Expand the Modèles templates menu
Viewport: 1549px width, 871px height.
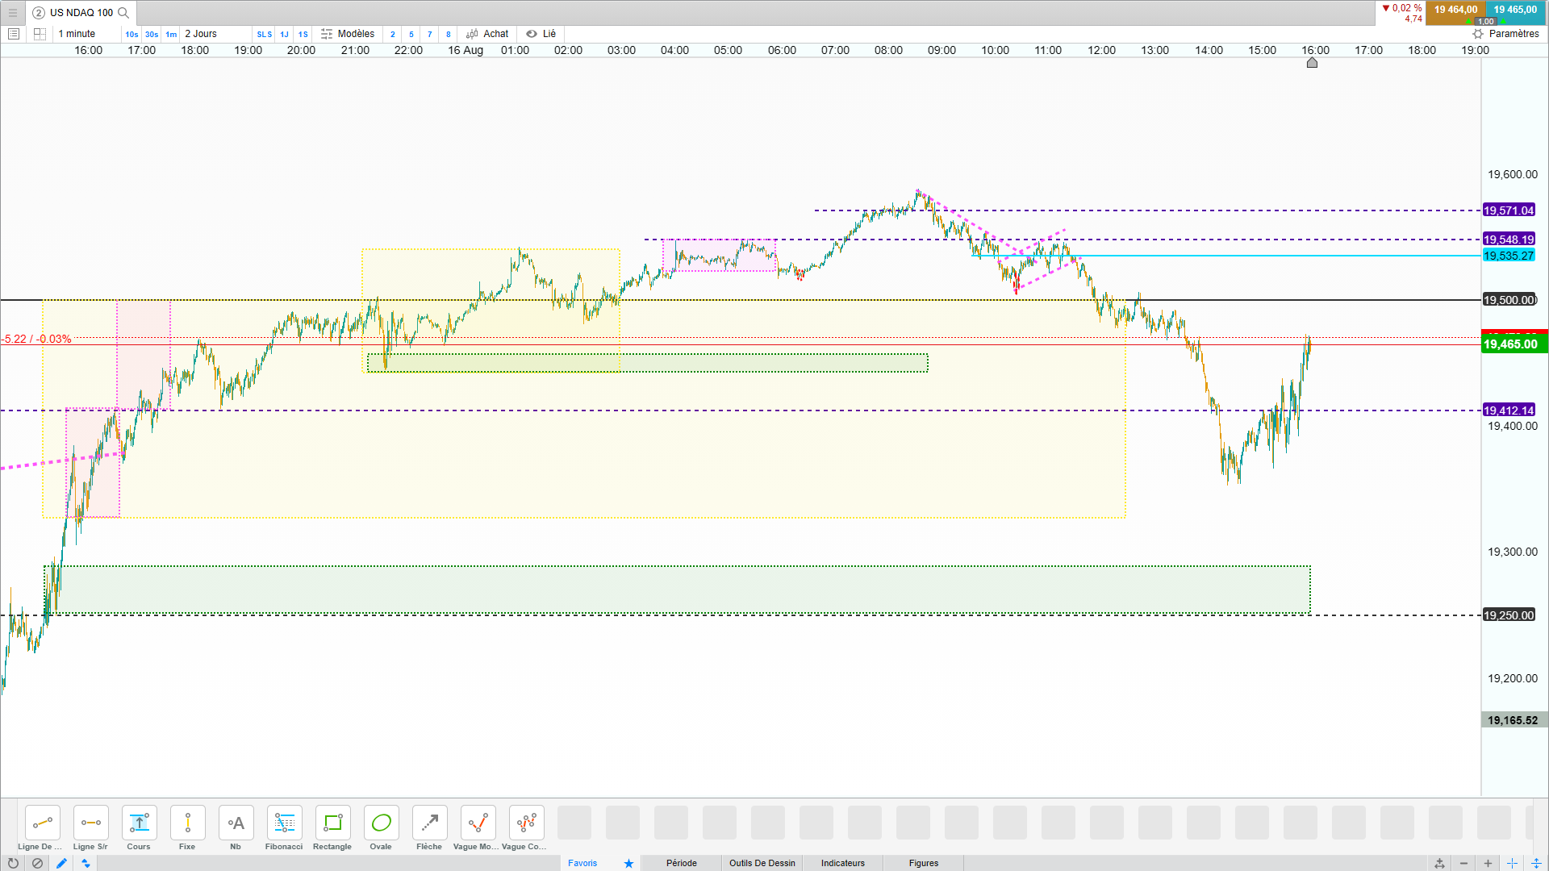coord(348,34)
